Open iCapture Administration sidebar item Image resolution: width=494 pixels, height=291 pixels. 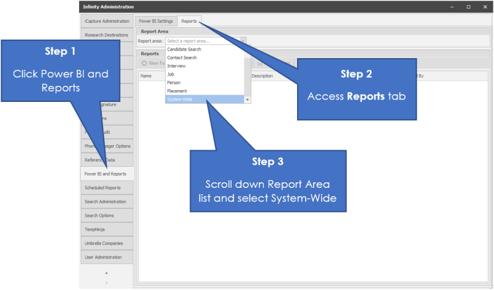(106, 21)
